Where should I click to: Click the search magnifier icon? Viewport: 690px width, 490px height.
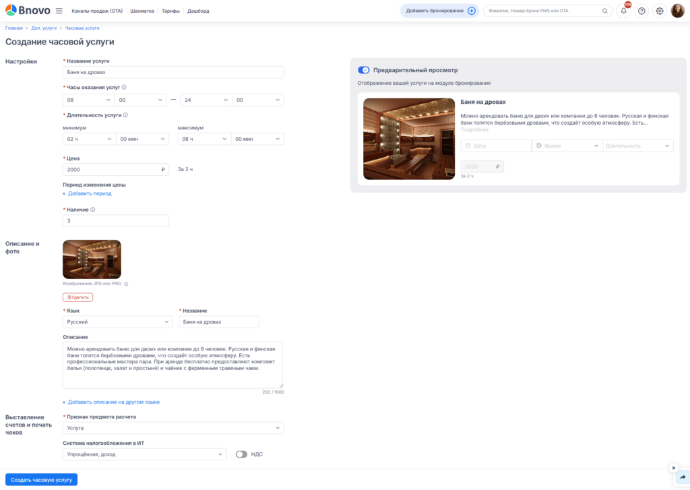pyautogui.click(x=604, y=11)
